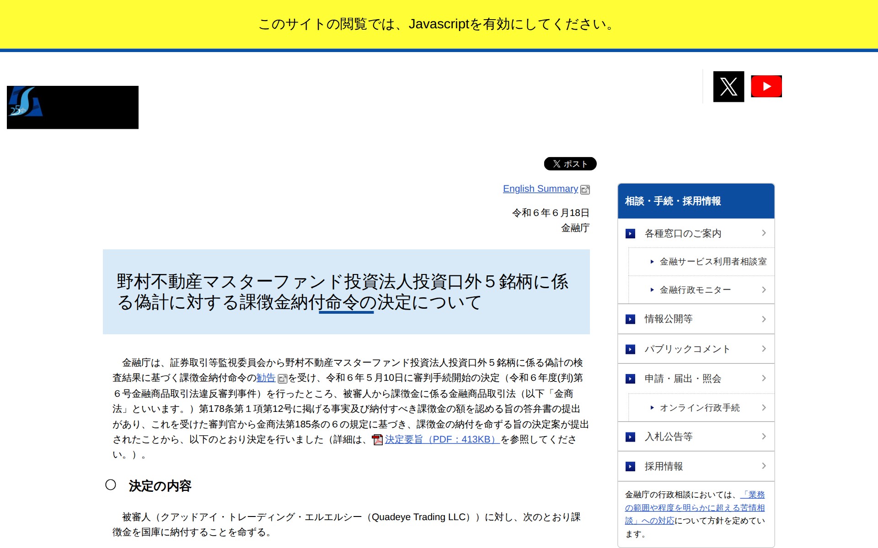Viewport: 878px width, 548px height.
Task: Click external link icon beside English Summary
Action: pos(585,190)
